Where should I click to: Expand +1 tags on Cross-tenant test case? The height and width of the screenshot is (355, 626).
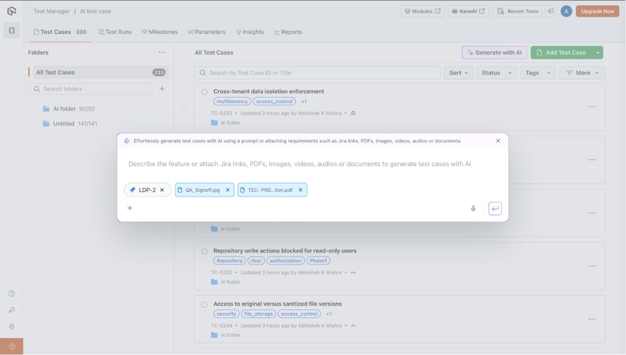[304, 102]
